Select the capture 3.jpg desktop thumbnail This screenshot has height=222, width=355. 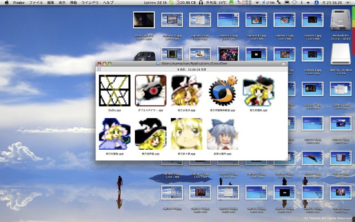click(340, 158)
